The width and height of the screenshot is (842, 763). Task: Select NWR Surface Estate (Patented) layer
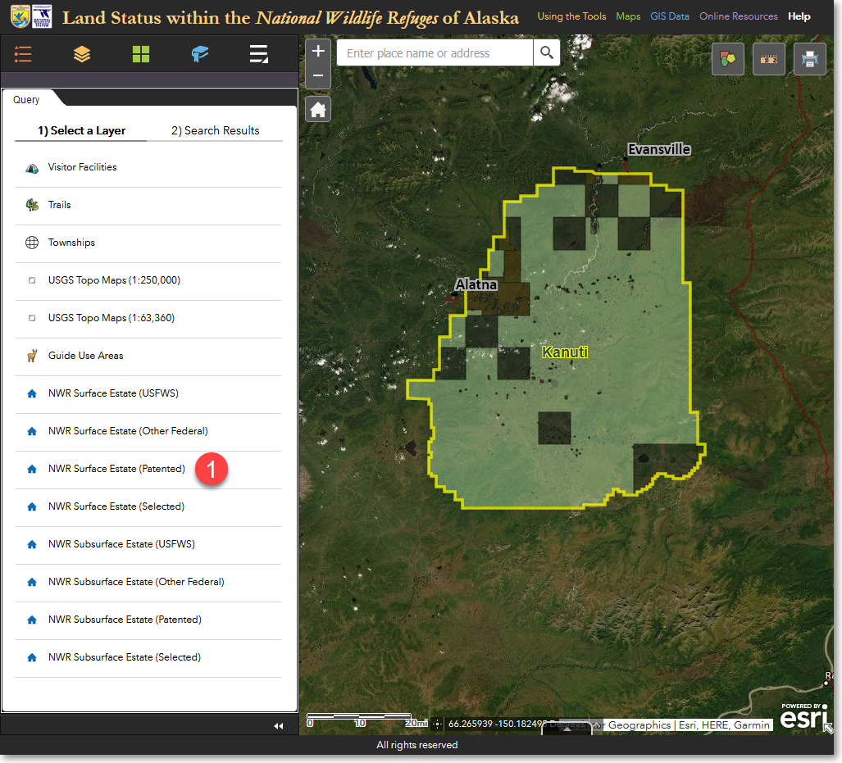(116, 469)
